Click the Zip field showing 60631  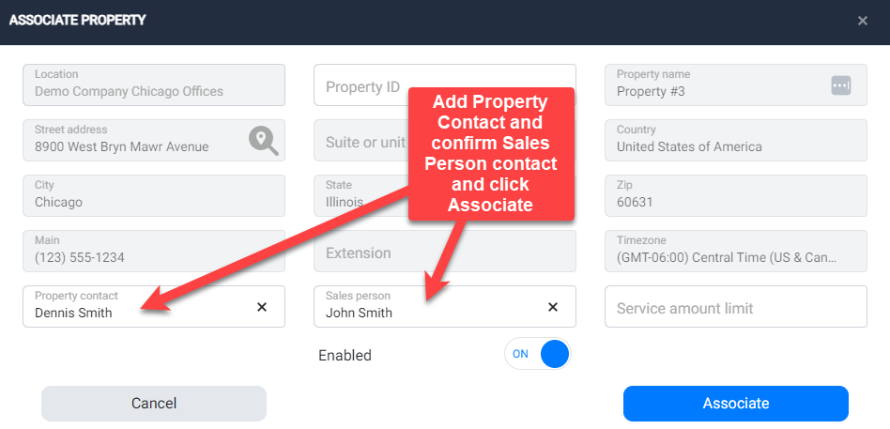point(735,195)
